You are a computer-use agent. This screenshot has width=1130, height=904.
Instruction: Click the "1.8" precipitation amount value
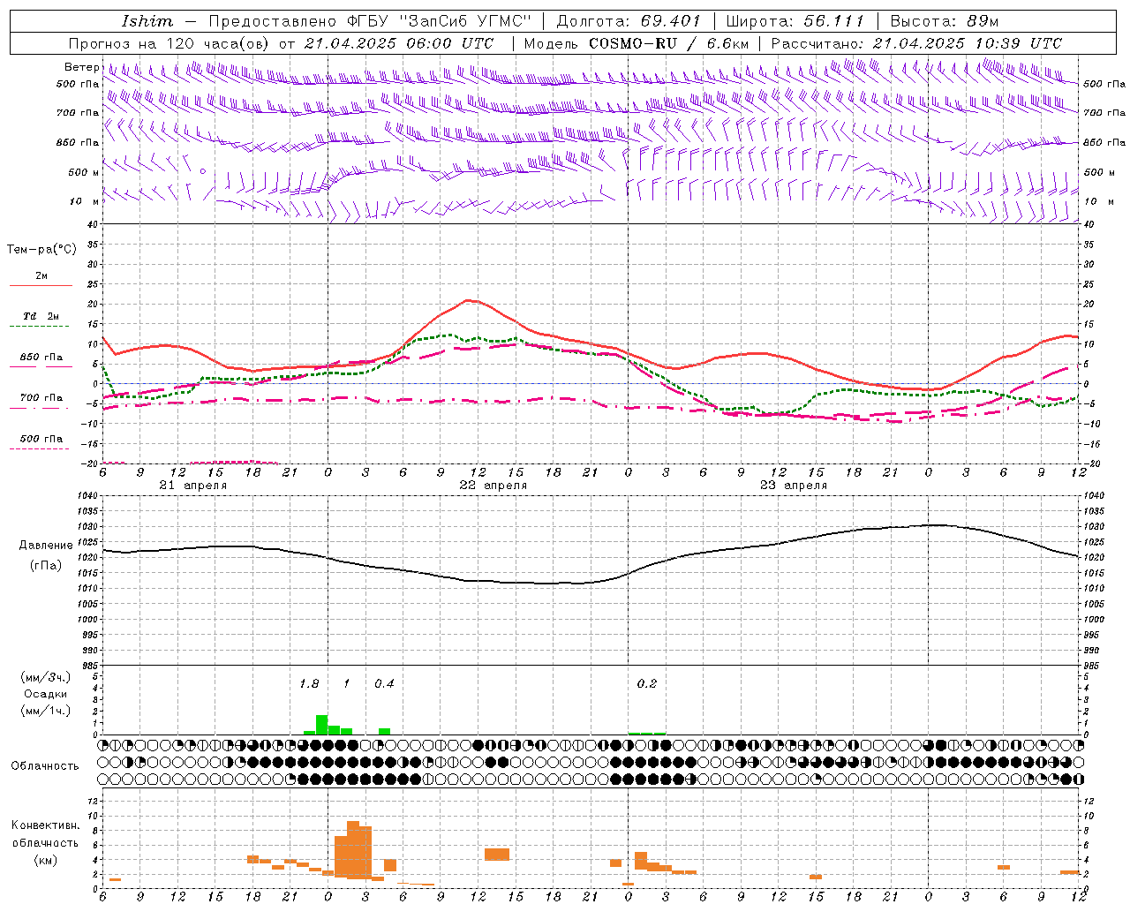[x=309, y=683]
